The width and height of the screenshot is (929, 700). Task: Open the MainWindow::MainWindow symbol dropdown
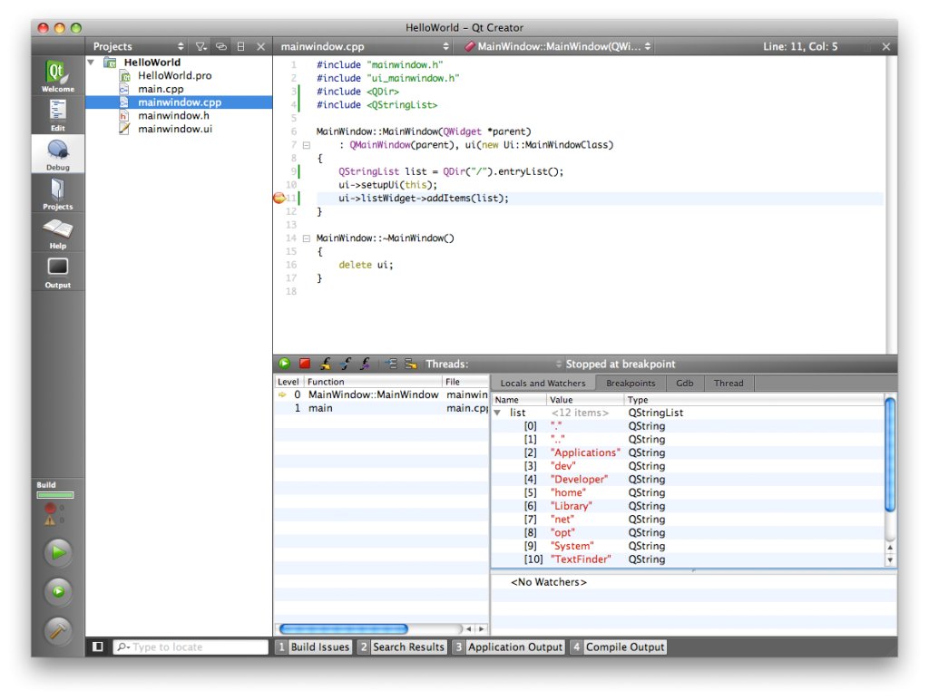click(x=558, y=46)
